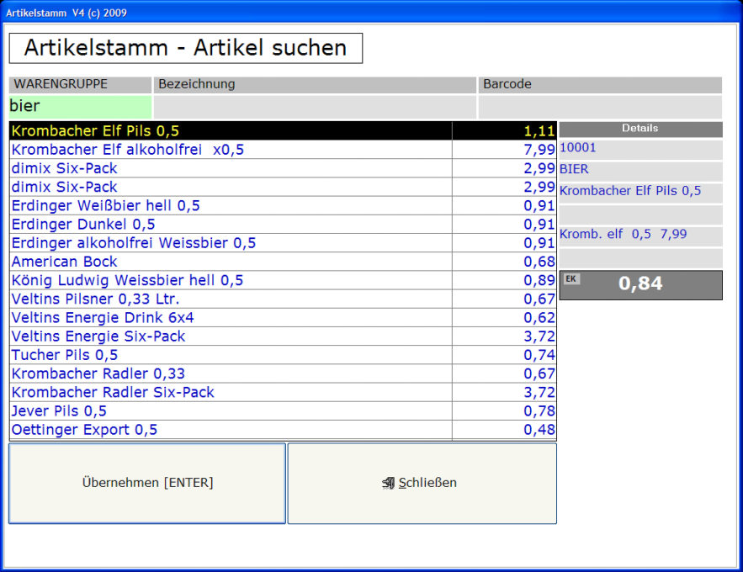The image size is (743, 572).
Task: Click article number 10001 in Details
Action: (640, 150)
